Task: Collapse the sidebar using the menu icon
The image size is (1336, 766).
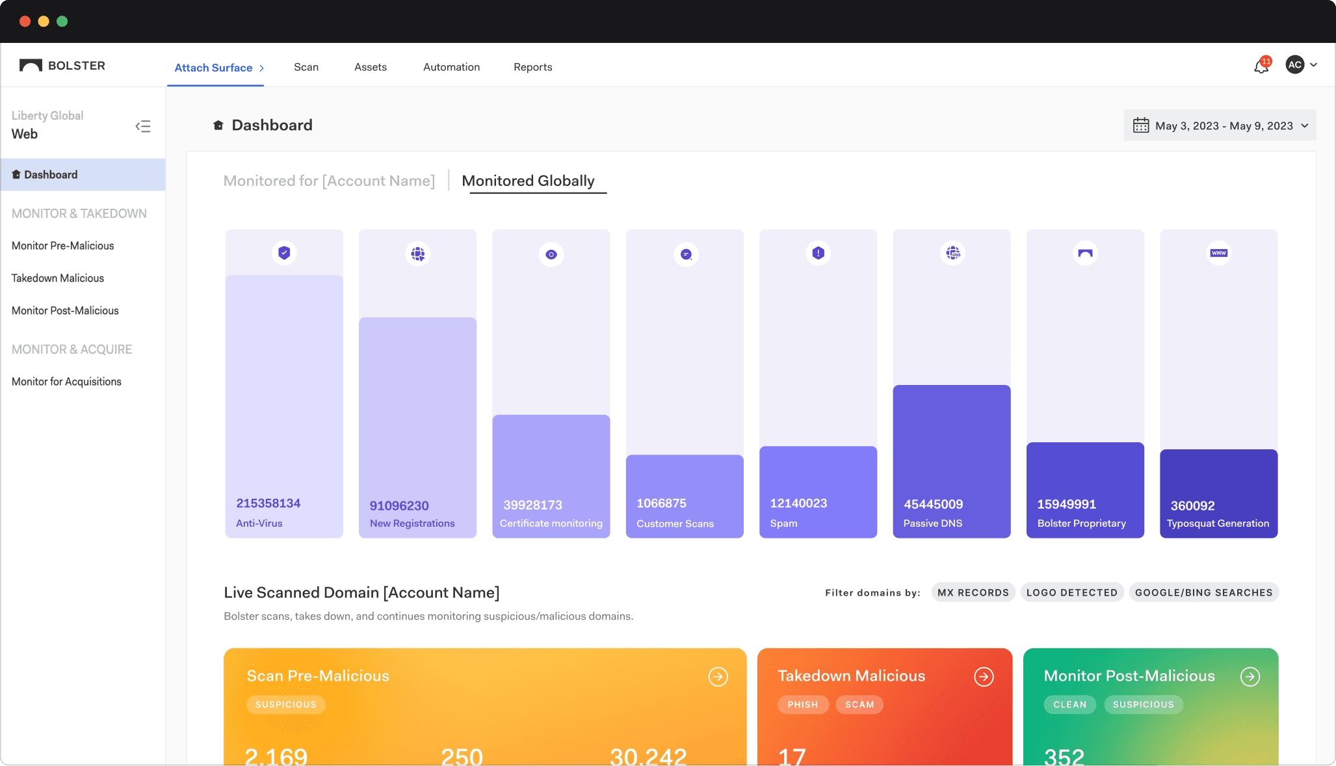Action: [143, 126]
